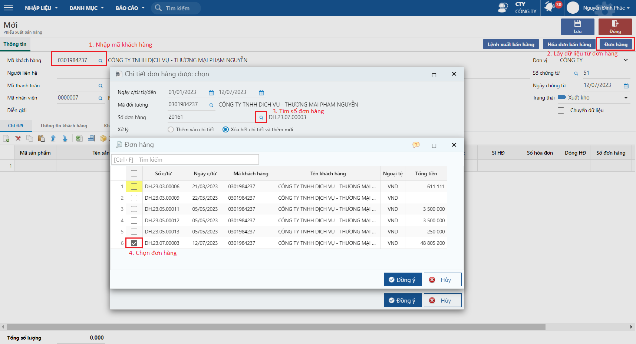Image resolution: width=636 pixels, height=344 pixels.
Task: Expand the Trạng thái Xuất kho dropdown
Action: click(626, 98)
